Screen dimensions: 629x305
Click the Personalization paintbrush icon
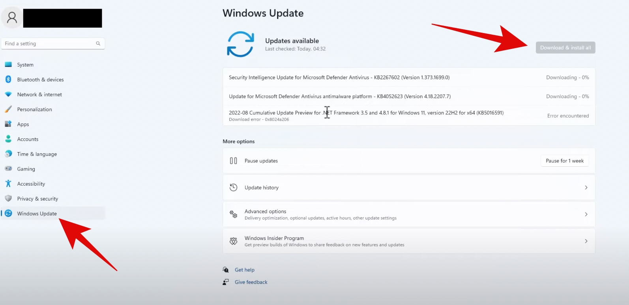8,109
